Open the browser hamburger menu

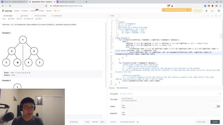tap(221, 6)
